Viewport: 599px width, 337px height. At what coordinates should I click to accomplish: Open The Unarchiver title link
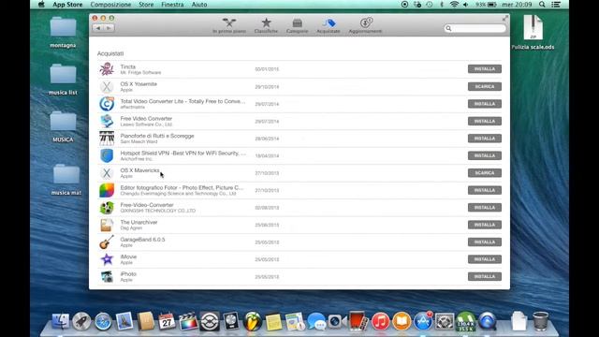[x=139, y=222]
